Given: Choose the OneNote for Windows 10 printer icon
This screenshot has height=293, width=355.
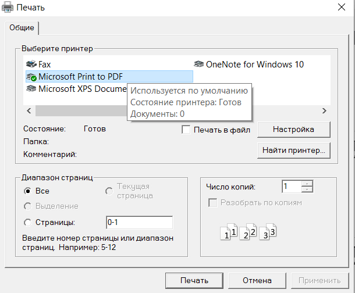Looking at the screenshot, I should (199, 65).
